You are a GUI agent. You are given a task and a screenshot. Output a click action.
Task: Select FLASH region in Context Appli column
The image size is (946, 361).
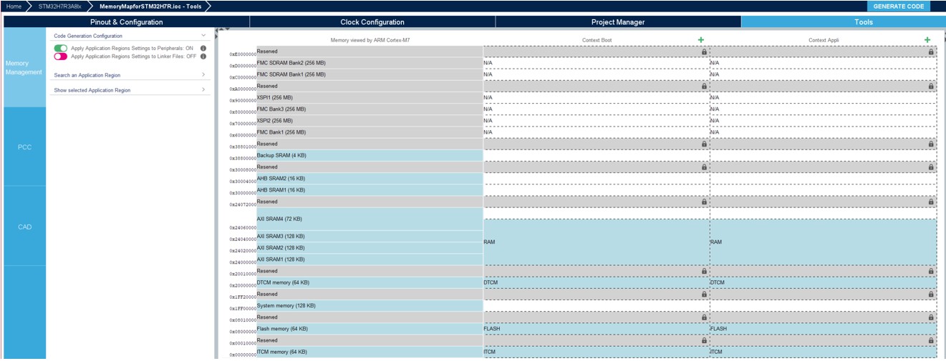824,329
